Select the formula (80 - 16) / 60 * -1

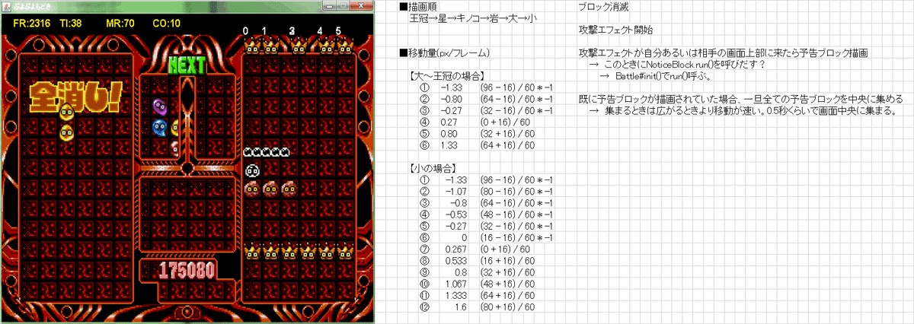tap(516, 191)
